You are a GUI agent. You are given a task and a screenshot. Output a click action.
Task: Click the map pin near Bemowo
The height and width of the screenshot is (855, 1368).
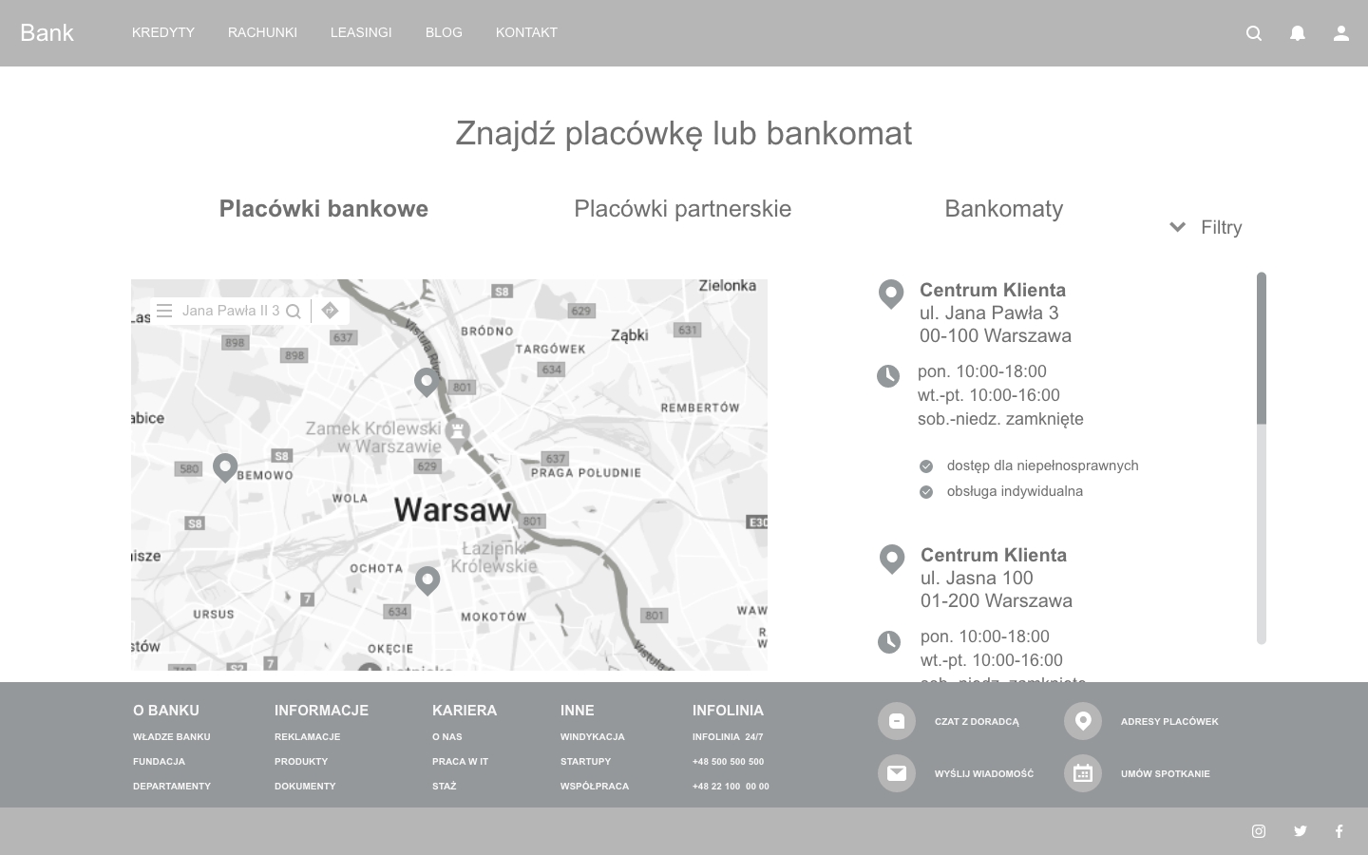pos(225,466)
